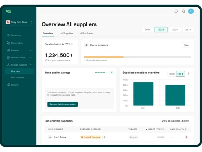Click the Engage Suppliers person icon

pyautogui.click(x=8, y=65)
